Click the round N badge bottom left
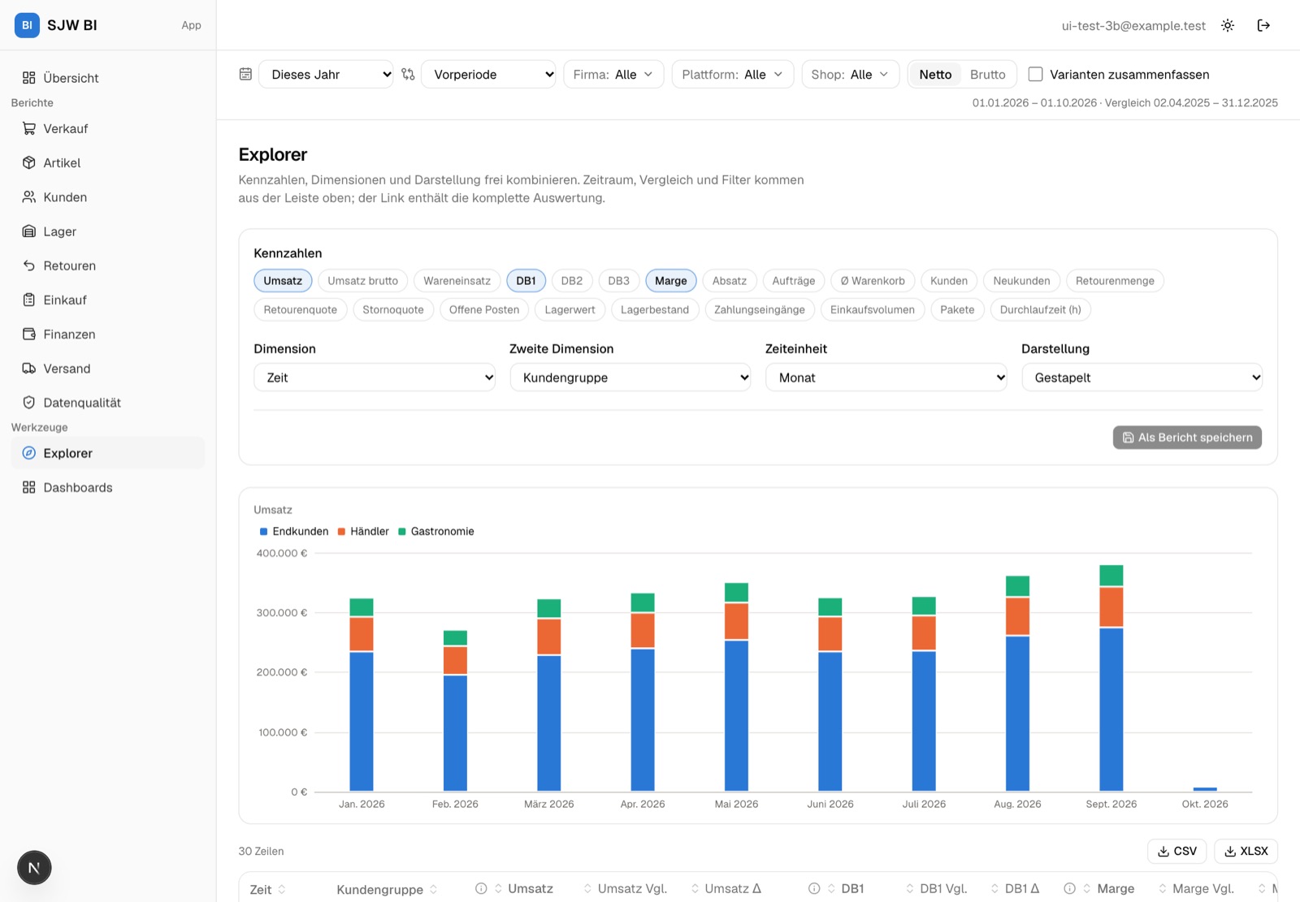The width and height of the screenshot is (1300, 902). click(x=34, y=867)
